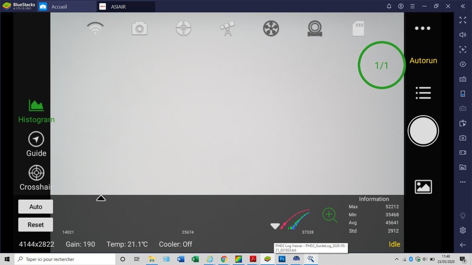Open the electronic focuser settings icon

[x=314, y=29]
